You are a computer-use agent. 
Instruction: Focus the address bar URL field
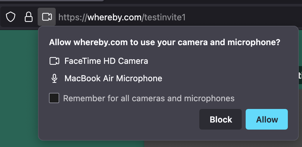coord(225,17)
